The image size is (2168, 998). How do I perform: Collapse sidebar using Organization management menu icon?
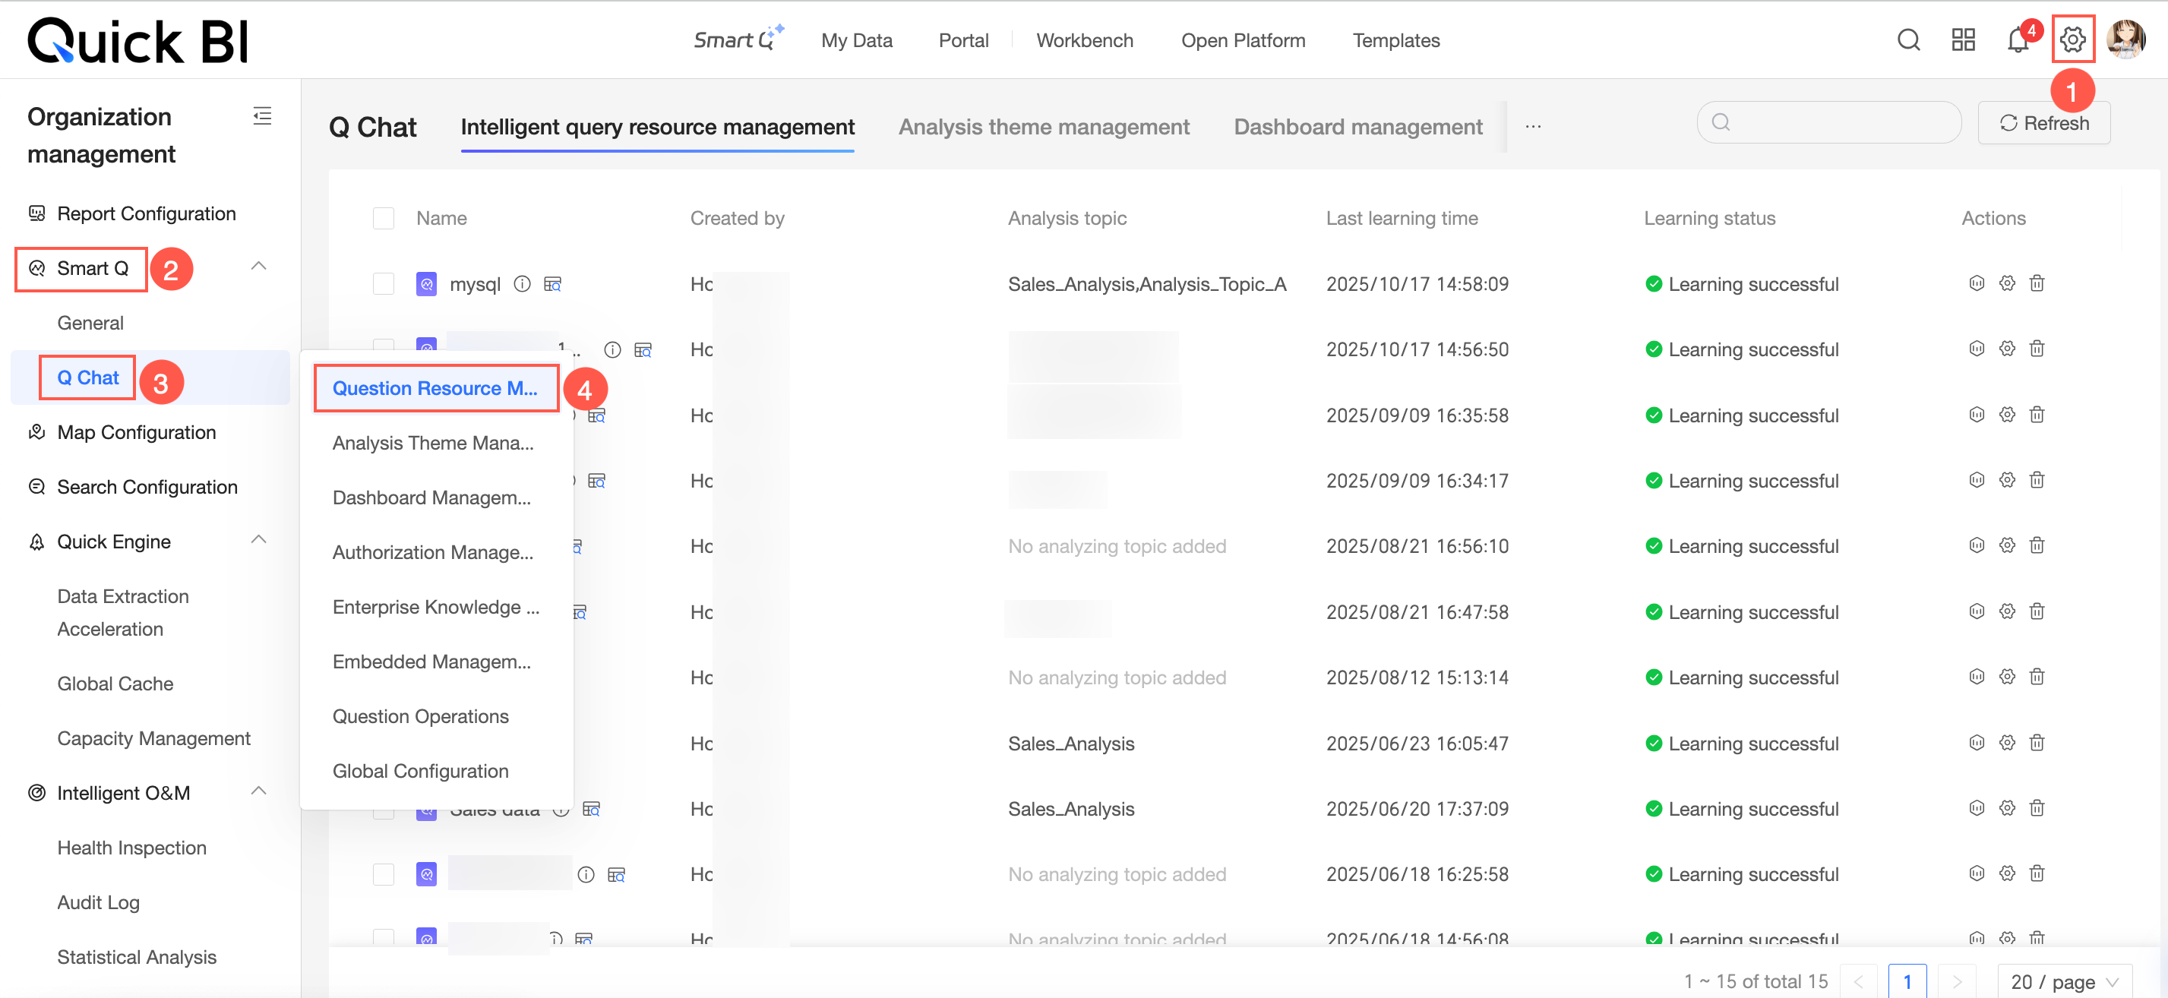click(263, 116)
